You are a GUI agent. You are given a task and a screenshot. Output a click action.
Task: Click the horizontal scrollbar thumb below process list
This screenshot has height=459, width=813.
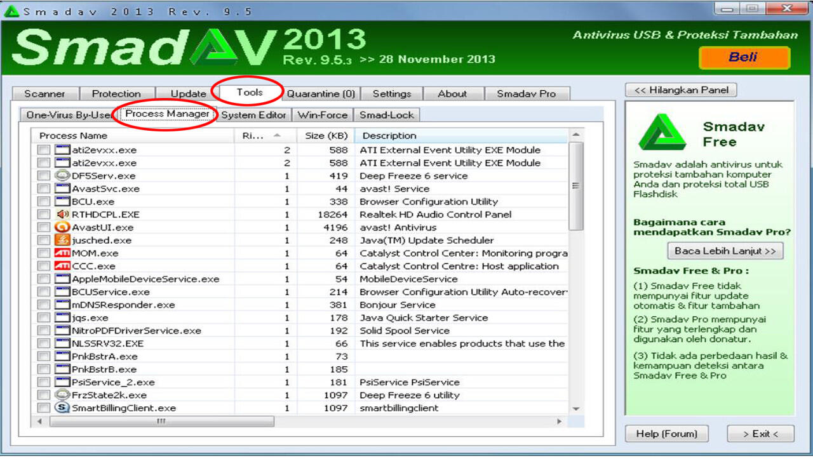161,421
